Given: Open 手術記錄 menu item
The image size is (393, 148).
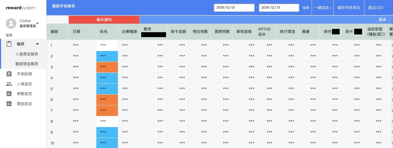Looking at the screenshot, I should 25,74.
